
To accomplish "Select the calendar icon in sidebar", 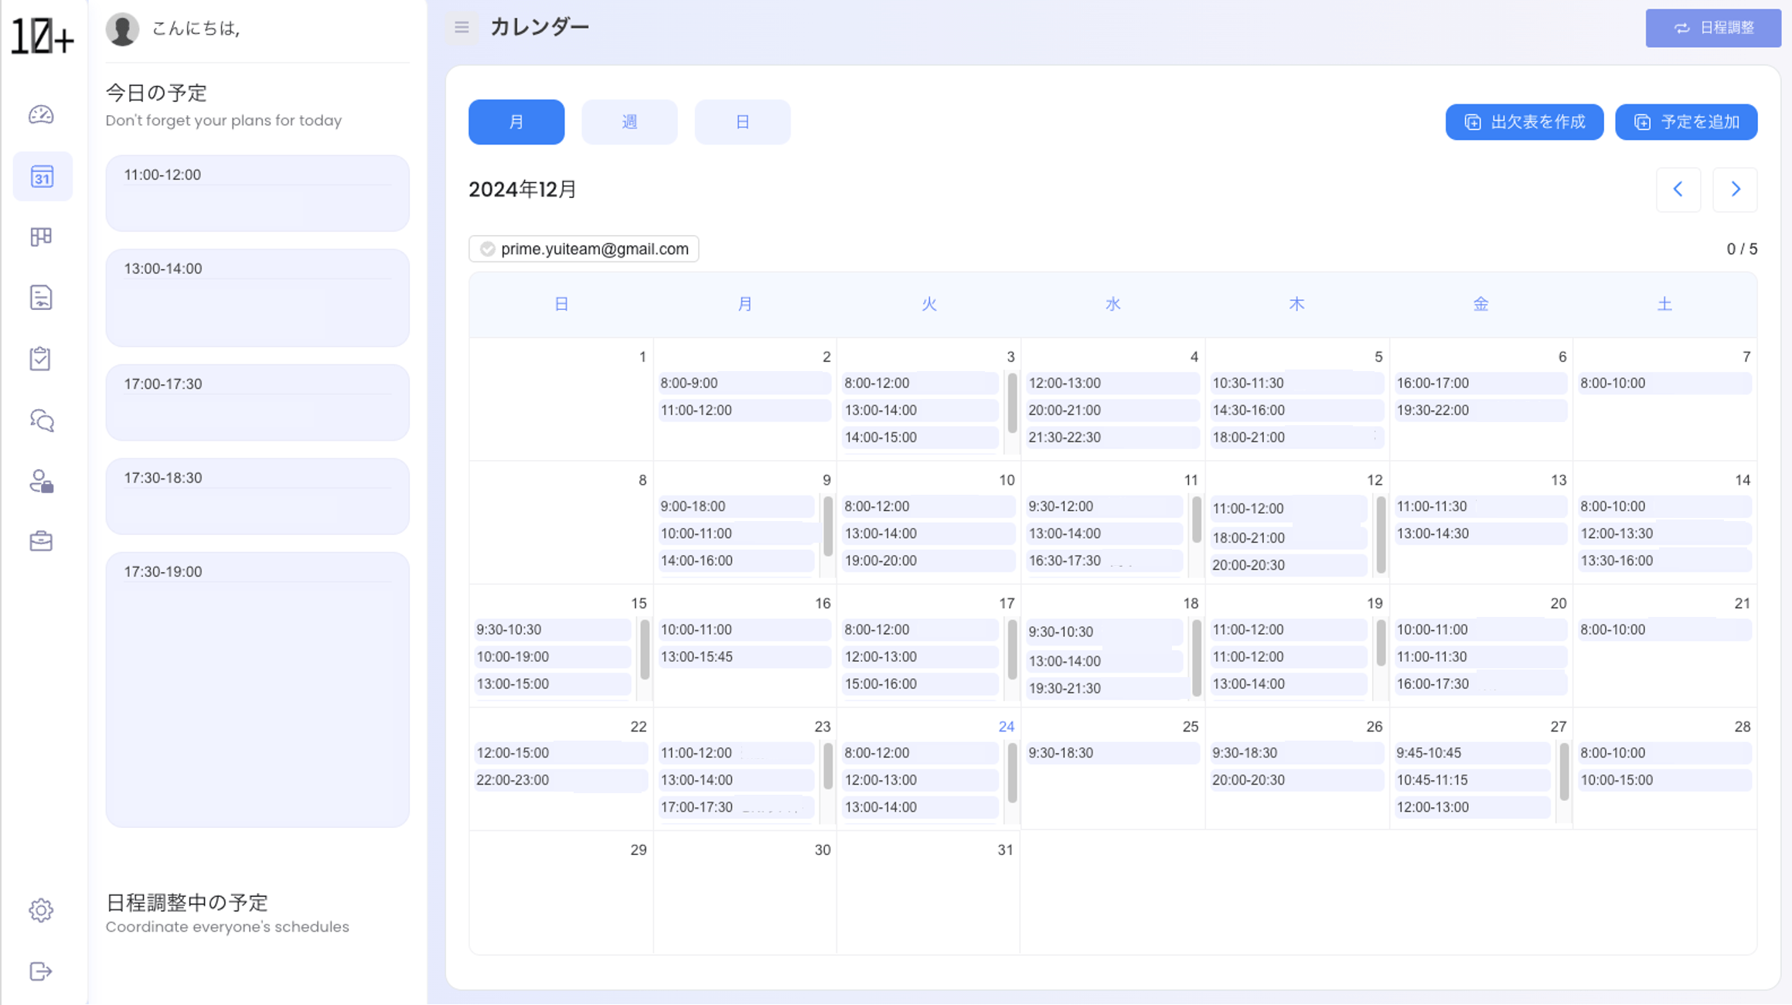I will pos(42,177).
